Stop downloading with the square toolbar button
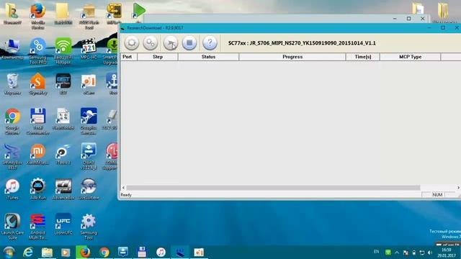Viewport: 461px width, 259px height. (189, 43)
